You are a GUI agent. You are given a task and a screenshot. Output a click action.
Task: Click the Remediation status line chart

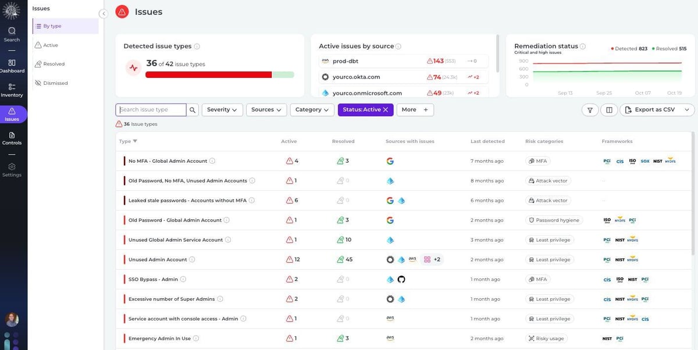click(x=606, y=73)
